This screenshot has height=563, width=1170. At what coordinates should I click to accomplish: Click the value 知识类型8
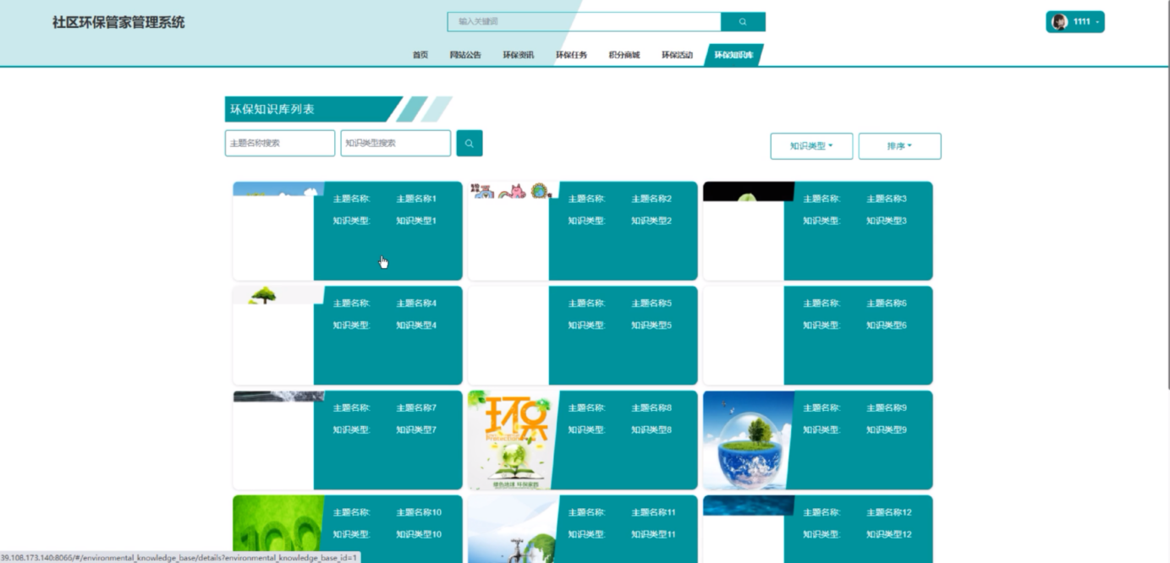651,430
